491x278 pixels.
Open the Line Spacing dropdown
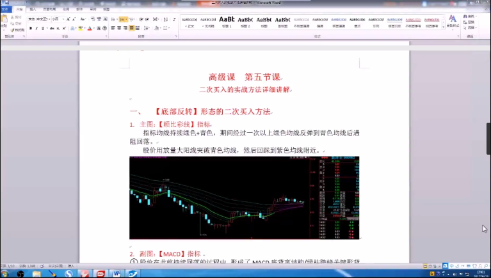click(x=147, y=28)
